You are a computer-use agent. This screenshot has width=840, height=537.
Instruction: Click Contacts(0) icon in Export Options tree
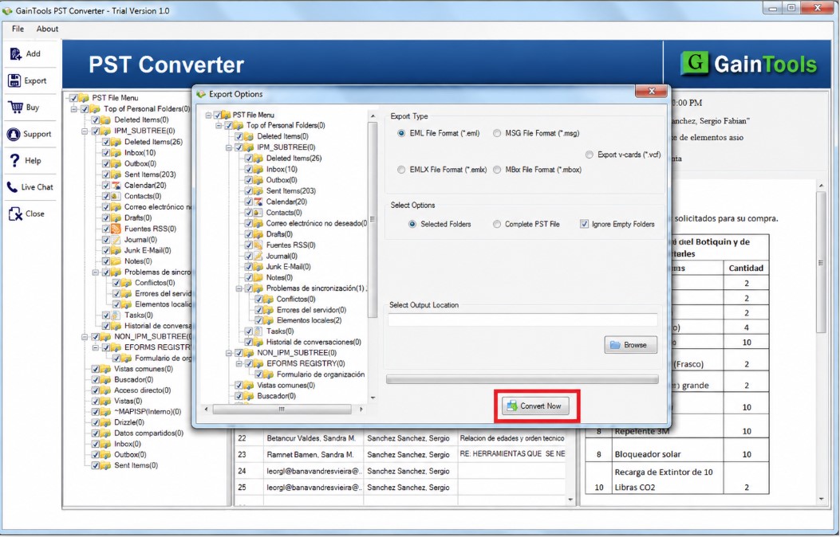click(258, 213)
